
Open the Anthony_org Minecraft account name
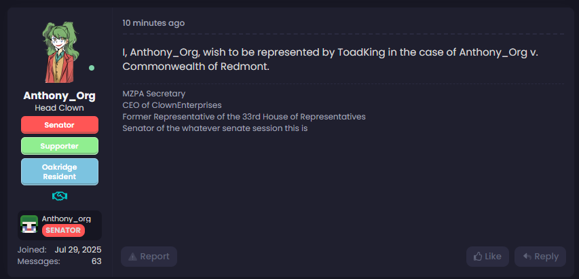67,219
